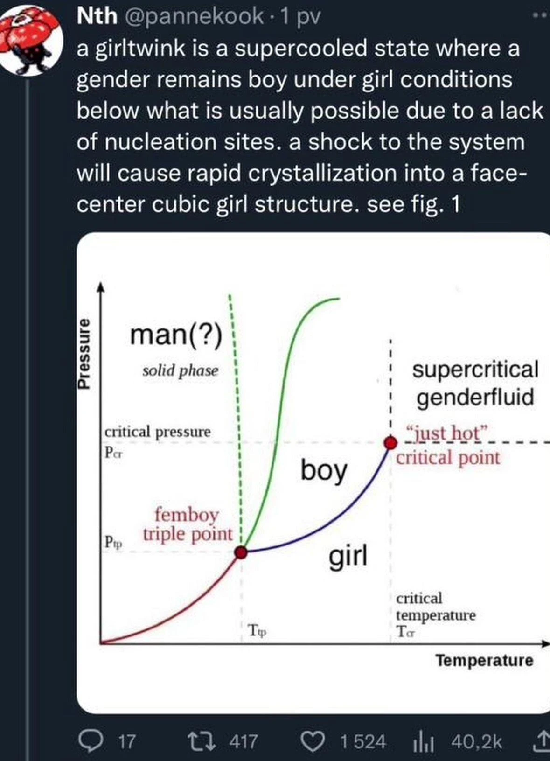Click the "man(?)" solid phase label
550x761 pixels.
[x=176, y=335]
